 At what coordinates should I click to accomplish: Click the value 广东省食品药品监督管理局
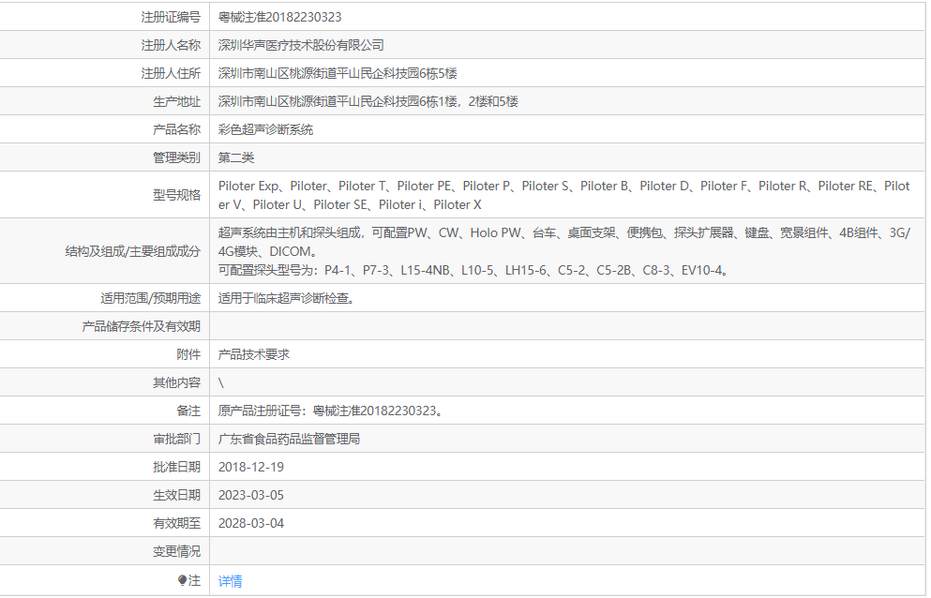click(x=289, y=439)
